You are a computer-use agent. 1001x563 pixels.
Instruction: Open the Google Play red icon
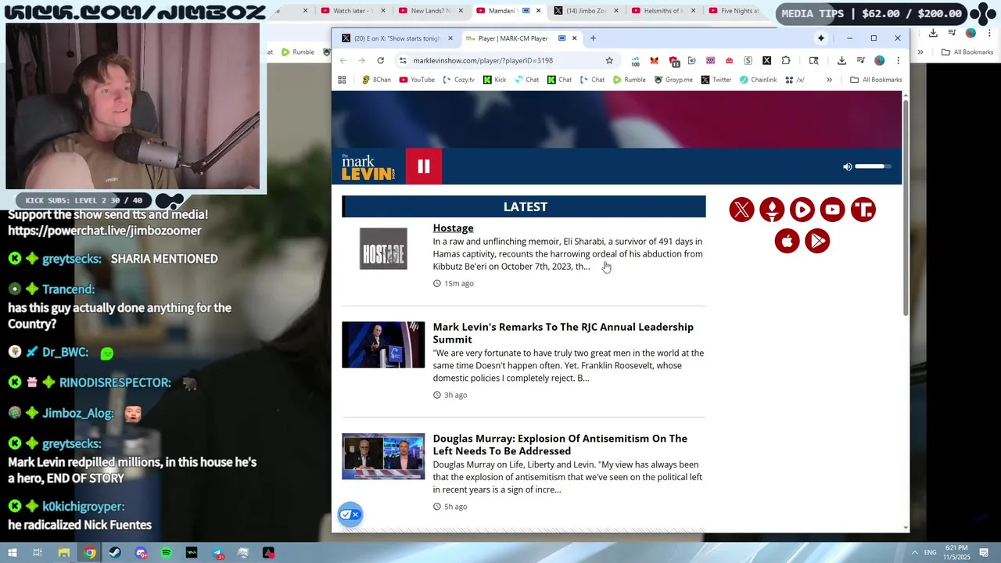click(817, 241)
